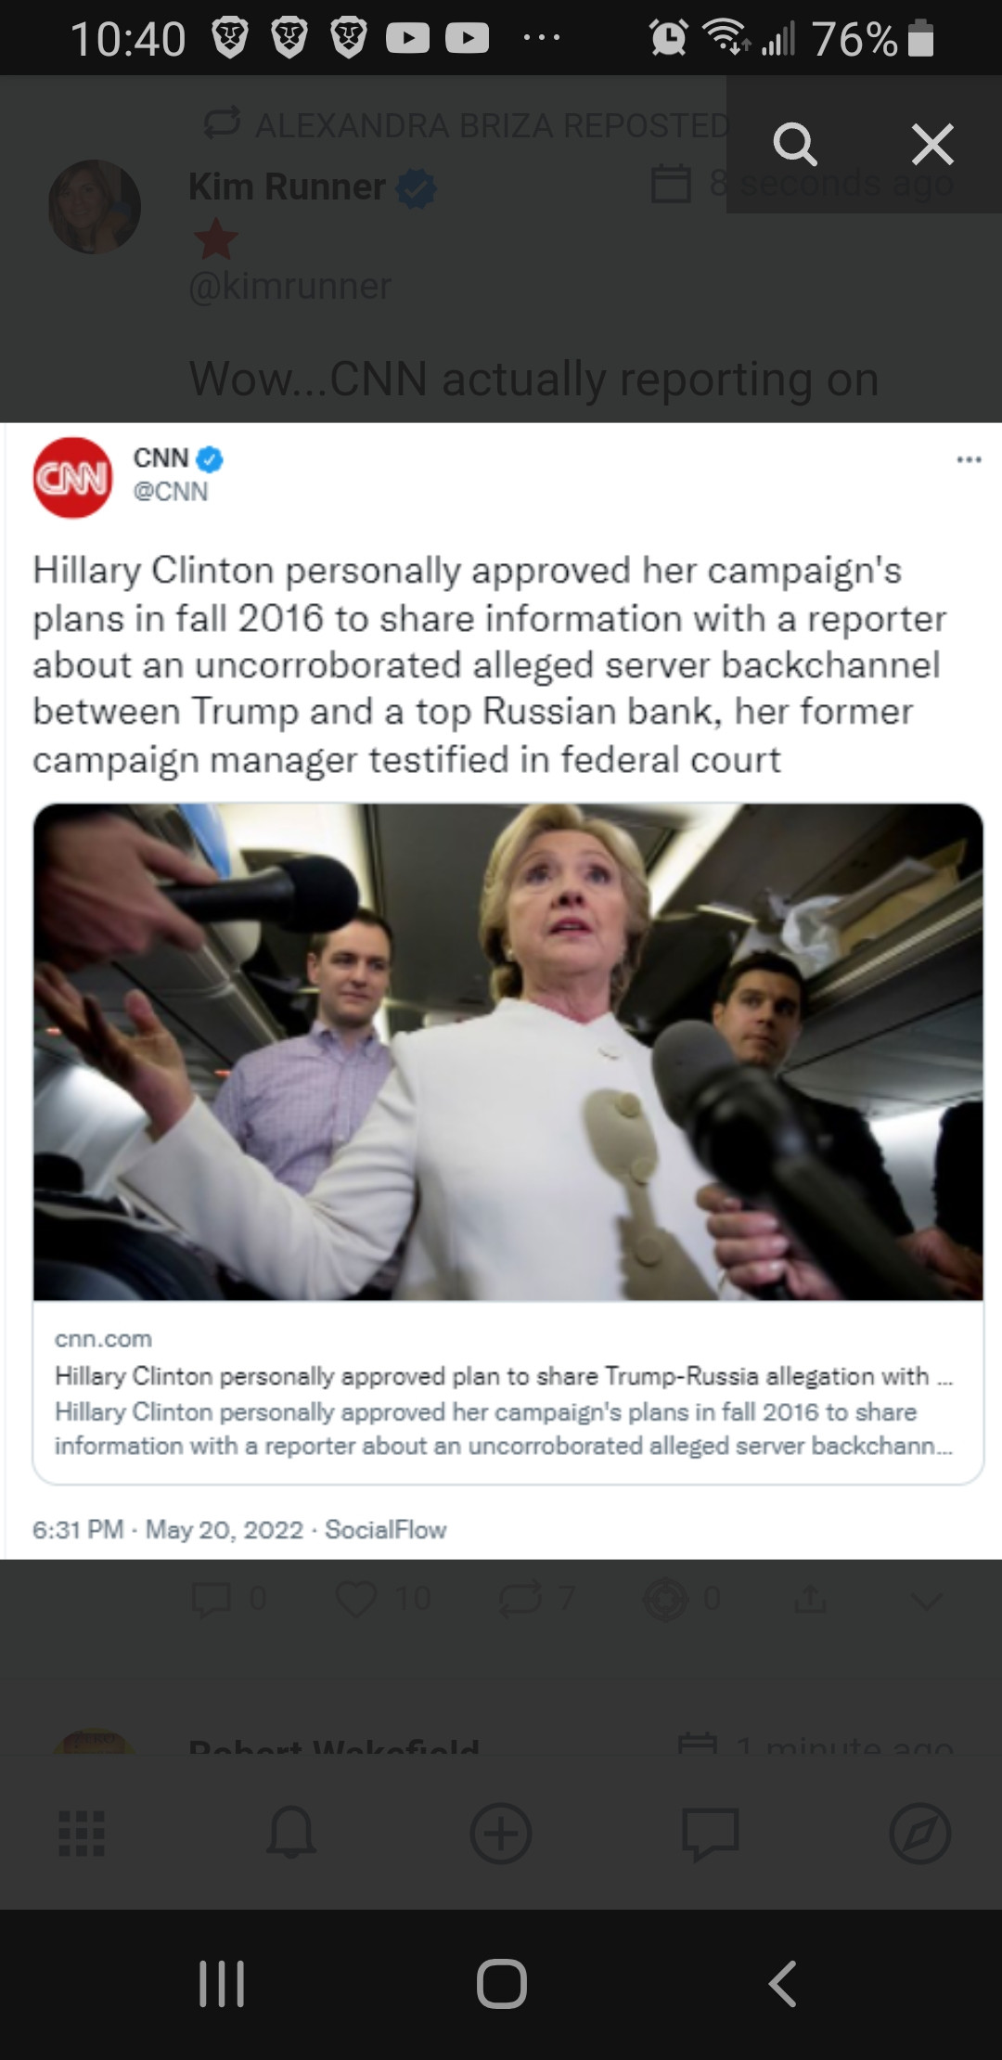Toggle repost on Kim Runner's post
This screenshot has height=2060, width=1002.
520,1599
